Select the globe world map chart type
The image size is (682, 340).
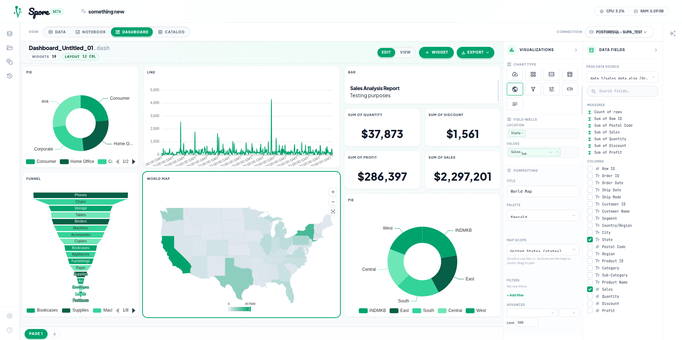point(515,89)
